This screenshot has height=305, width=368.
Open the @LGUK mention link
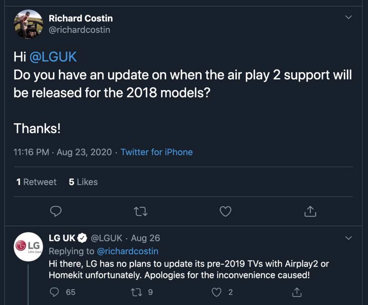[x=53, y=57]
